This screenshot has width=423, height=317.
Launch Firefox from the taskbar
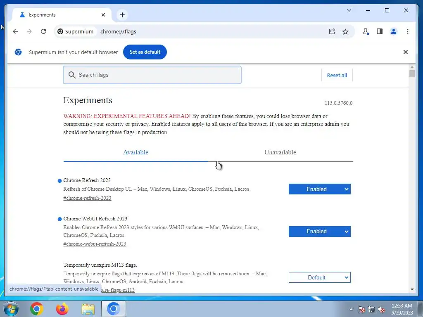(x=62, y=309)
